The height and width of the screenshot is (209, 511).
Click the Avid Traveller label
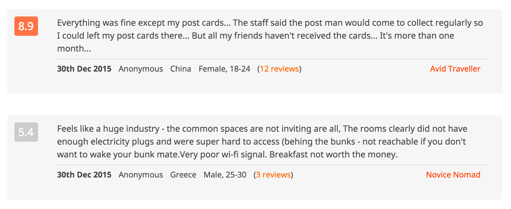coord(455,69)
